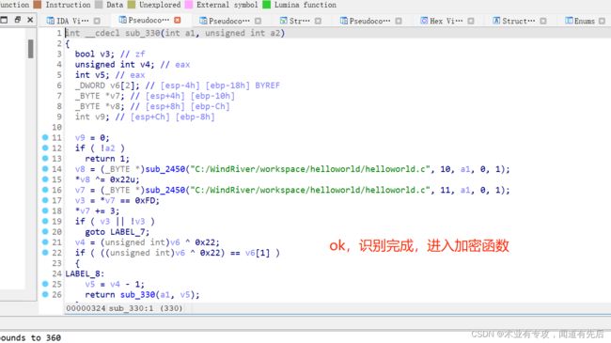
Task: Click the left panel vertical scrollbar thumb
Action: [30, 49]
